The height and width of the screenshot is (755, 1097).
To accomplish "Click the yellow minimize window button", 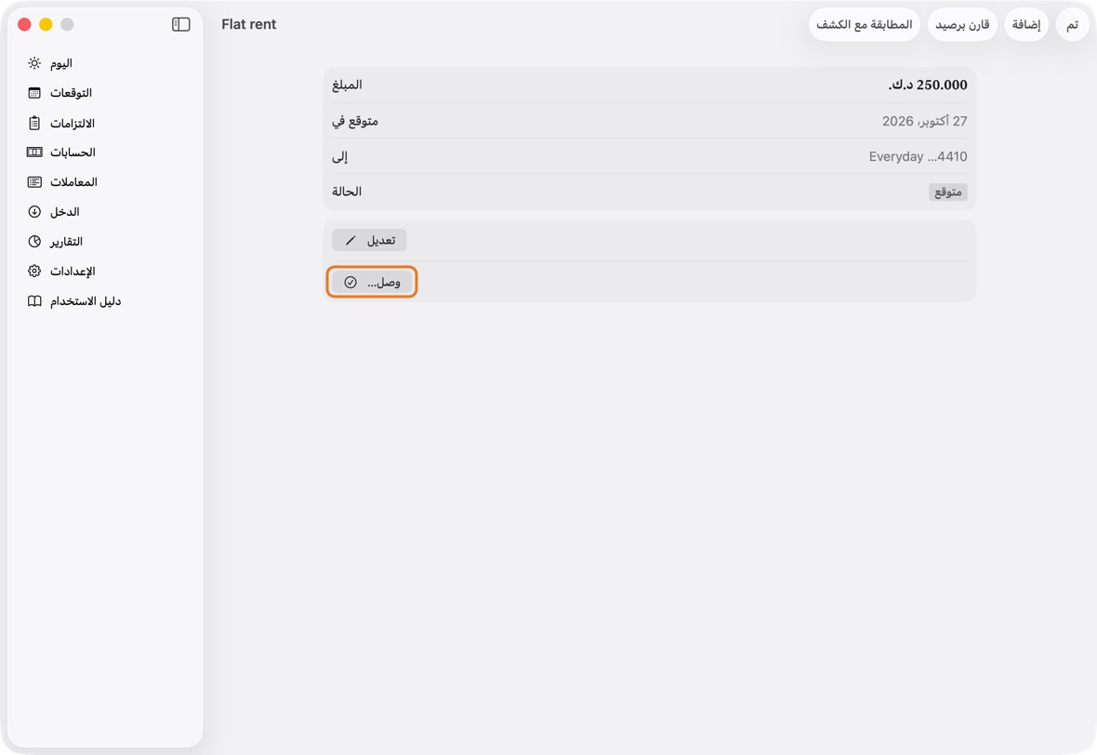I will tap(46, 24).
